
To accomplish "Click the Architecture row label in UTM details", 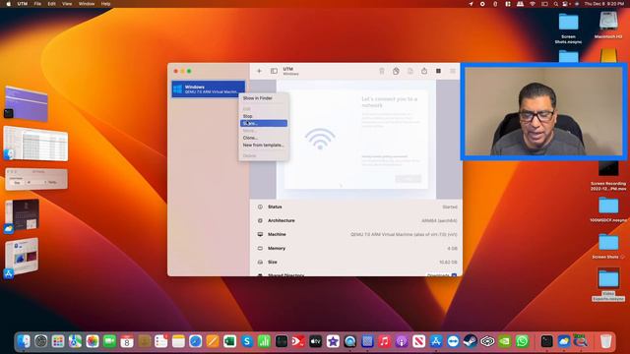I will pyautogui.click(x=282, y=220).
